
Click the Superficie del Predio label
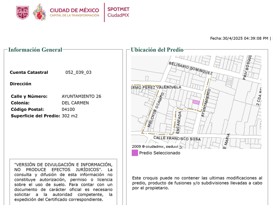pyautogui.click(x=35, y=116)
